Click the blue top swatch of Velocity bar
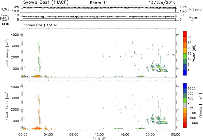 pyautogui.click(x=185, y=86)
